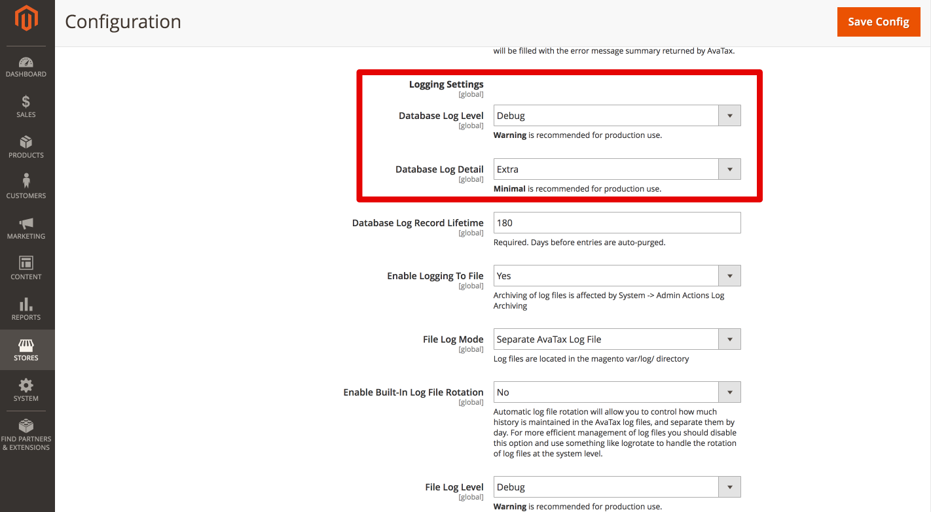Click the Save Config button
The height and width of the screenshot is (512, 931).
click(x=878, y=22)
